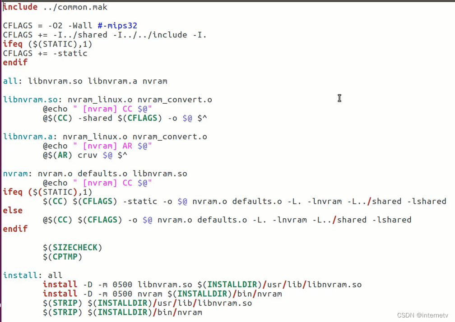This screenshot has width=455, height=322.
Task: Click the first 'ifeq ($(STATIC),1)' line
Action: tap(47, 44)
